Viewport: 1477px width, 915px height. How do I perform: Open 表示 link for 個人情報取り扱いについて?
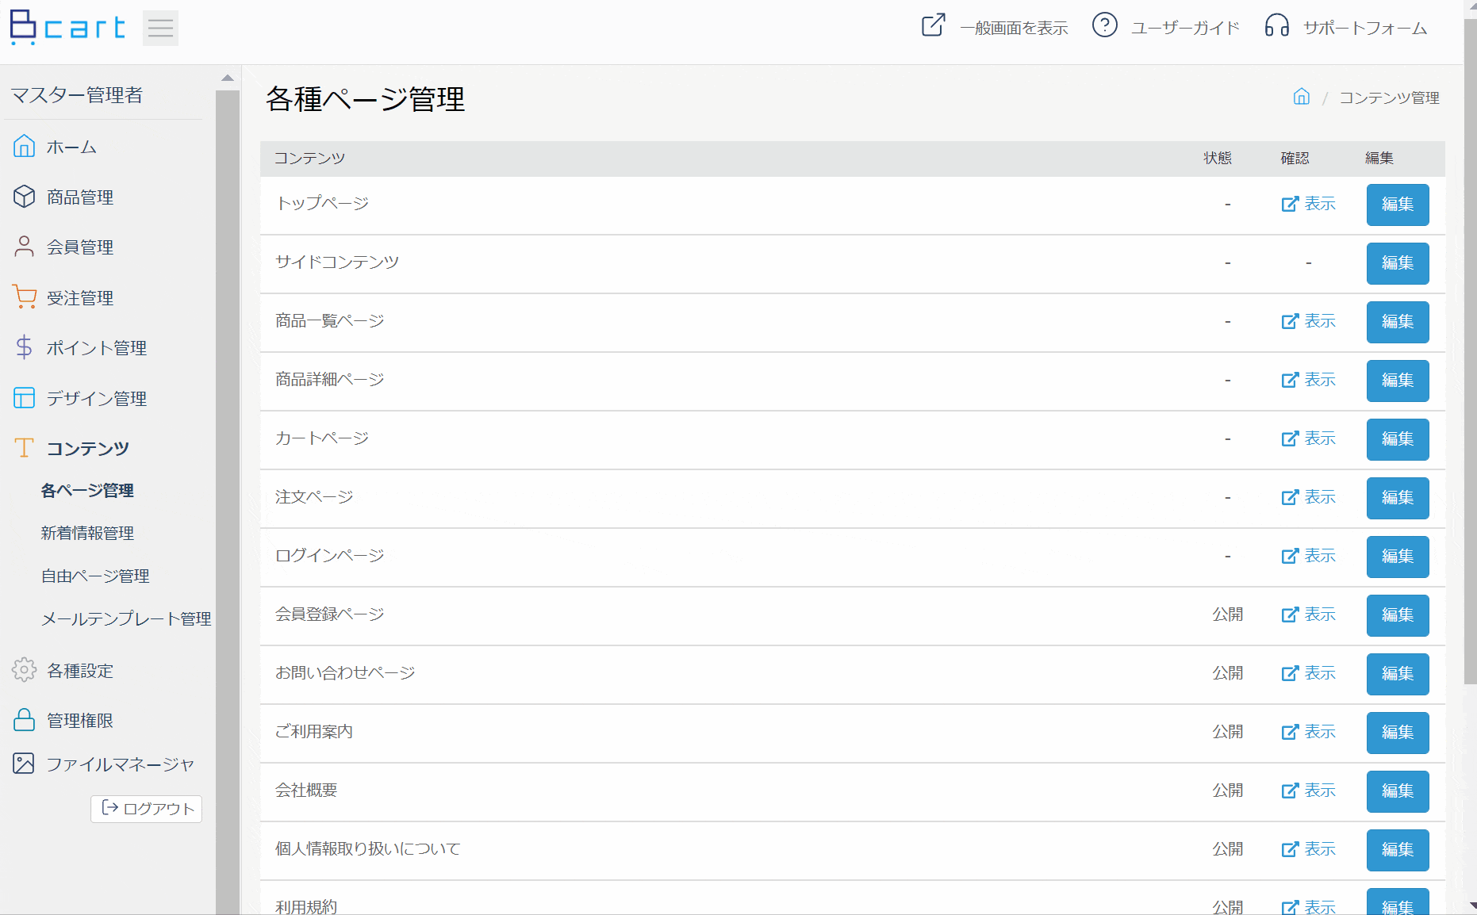pos(1309,849)
